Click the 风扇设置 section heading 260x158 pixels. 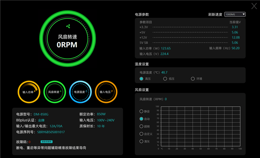(x=142, y=90)
